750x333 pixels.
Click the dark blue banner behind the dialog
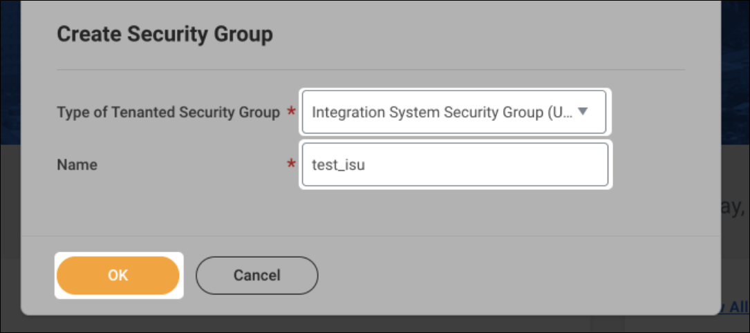[735, 72]
